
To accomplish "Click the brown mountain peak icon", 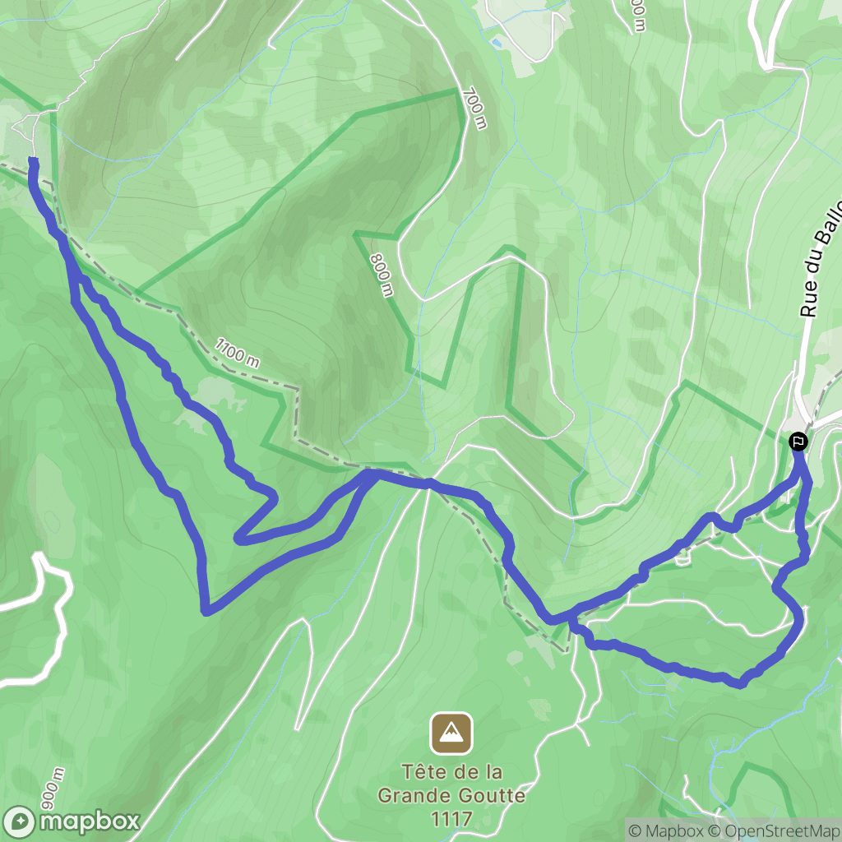I will click(451, 733).
